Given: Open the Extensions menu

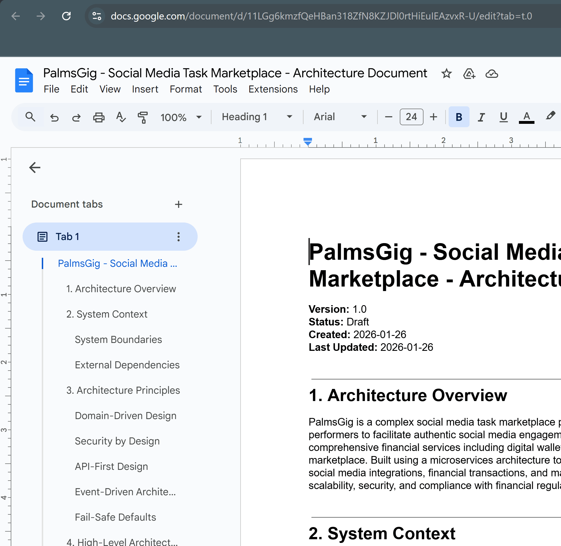Looking at the screenshot, I should pyautogui.click(x=273, y=89).
